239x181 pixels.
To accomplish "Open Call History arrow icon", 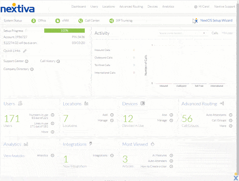I will tap(58, 61).
